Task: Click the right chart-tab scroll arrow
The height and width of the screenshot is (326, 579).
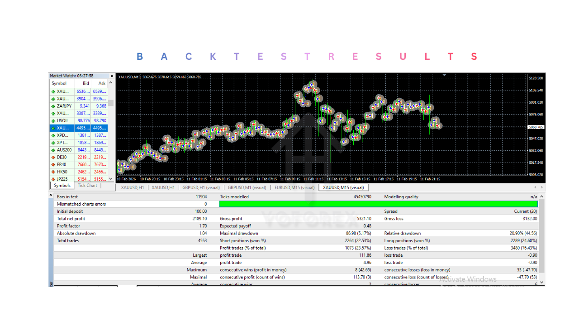Action: coord(541,187)
